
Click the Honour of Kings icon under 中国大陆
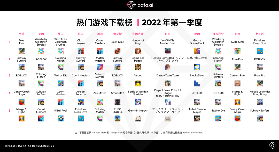138,51
